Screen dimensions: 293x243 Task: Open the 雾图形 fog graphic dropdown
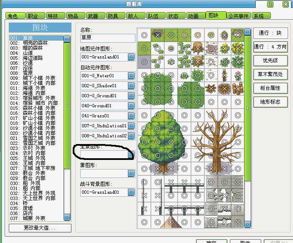pyautogui.click(x=131, y=173)
